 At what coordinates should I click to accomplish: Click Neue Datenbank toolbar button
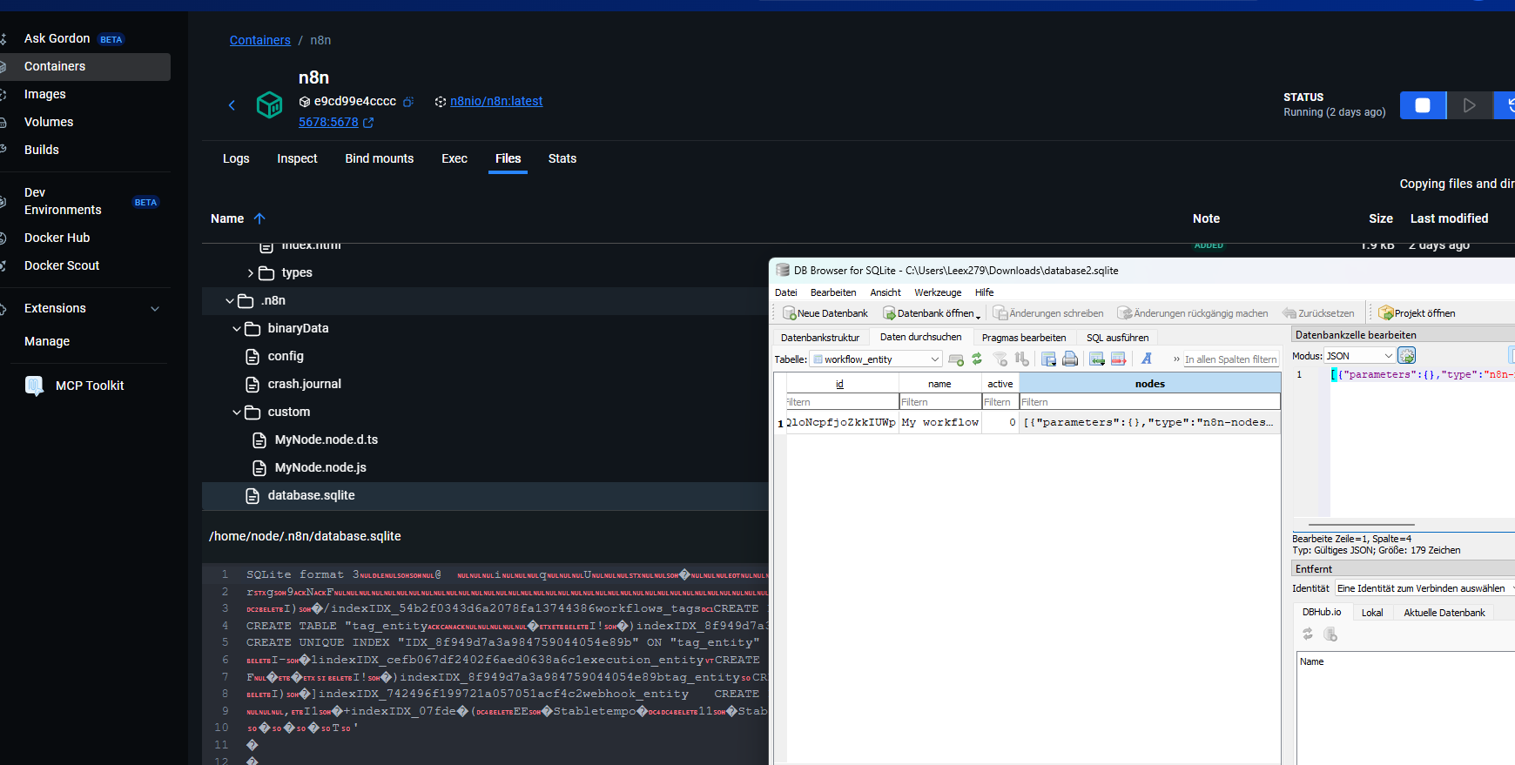(x=825, y=313)
